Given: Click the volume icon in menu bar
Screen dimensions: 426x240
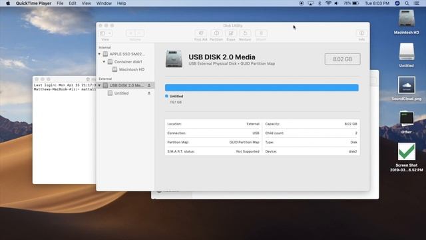Looking at the screenshot, I should [337, 3].
